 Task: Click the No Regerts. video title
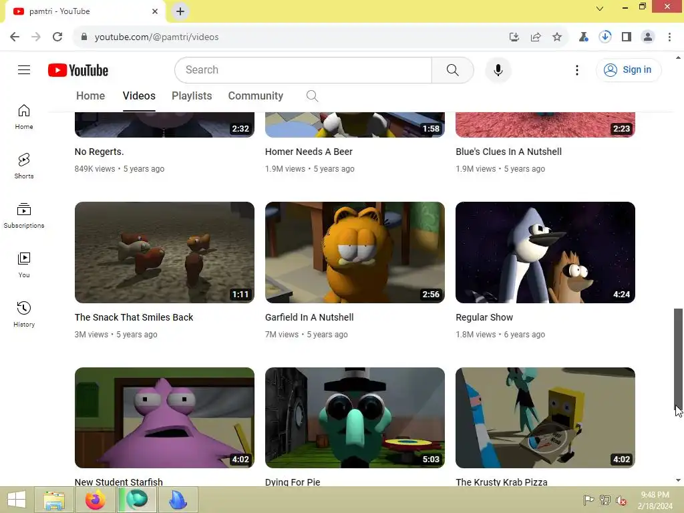(99, 152)
